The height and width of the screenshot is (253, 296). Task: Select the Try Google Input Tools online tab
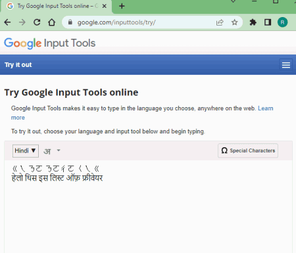[56, 6]
